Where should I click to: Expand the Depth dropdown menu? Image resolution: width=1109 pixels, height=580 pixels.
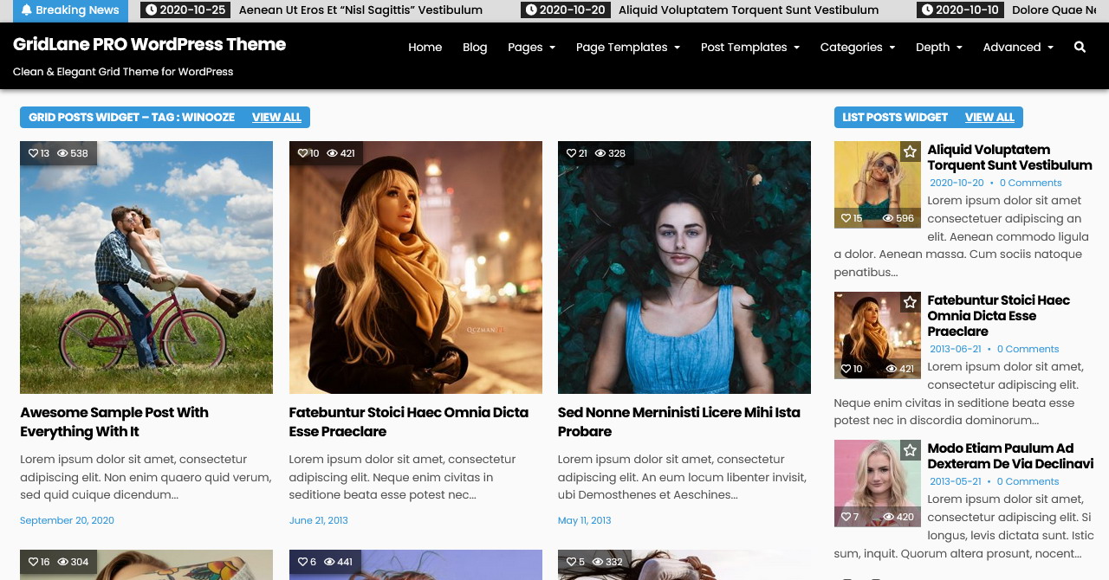[939, 47]
